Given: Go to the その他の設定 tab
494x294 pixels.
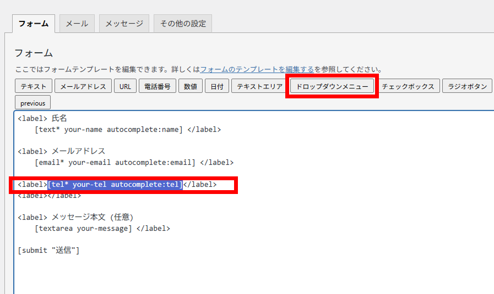Looking at the screenshot, I should 183,24.
